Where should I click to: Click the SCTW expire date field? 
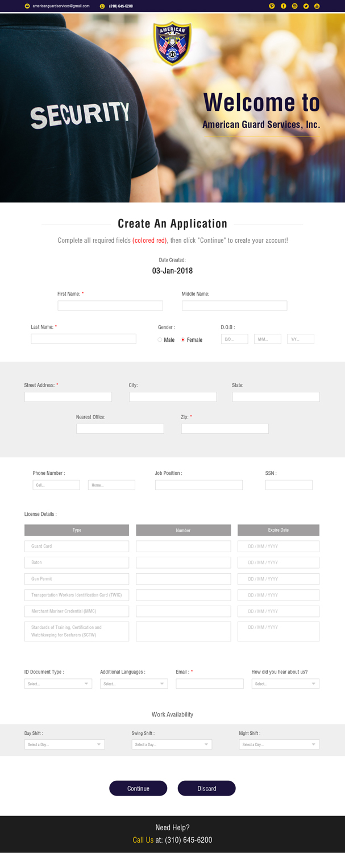point(279,631)
